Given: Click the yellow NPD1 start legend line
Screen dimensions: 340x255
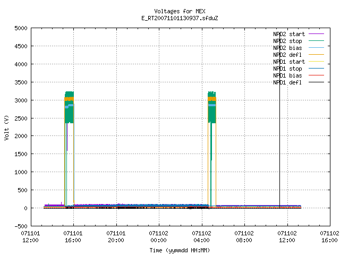Looking at the screenshot, I should 317,62.
